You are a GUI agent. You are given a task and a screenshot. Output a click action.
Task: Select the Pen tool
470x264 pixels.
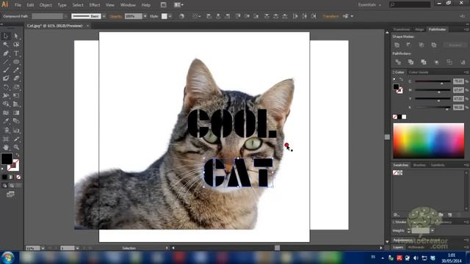click(6, 54)
